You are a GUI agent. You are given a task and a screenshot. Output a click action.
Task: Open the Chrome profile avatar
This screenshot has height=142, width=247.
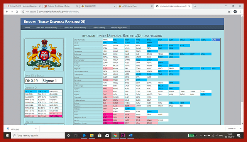click(235, 12)
